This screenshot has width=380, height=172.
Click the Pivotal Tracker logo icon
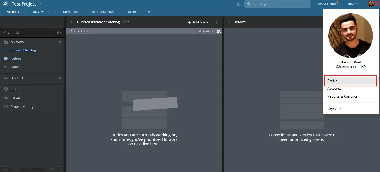pyautogui.click(x=5, y=4)
